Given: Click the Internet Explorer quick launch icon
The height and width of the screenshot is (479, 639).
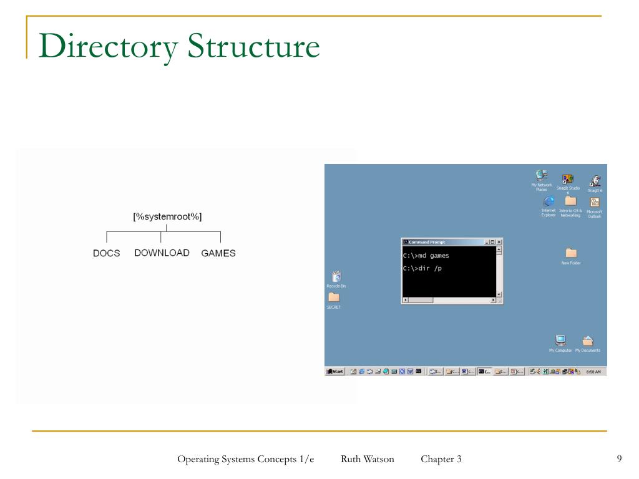Looking at the screenshot, I should (x=361, y=372).
